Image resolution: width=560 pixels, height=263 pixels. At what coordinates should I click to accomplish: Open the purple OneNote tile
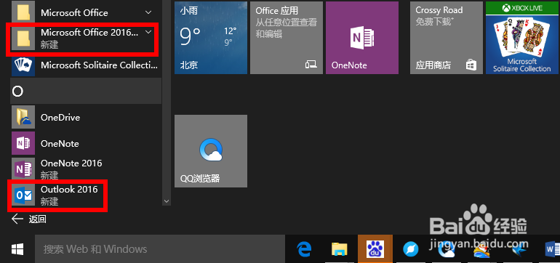point(362,38)
